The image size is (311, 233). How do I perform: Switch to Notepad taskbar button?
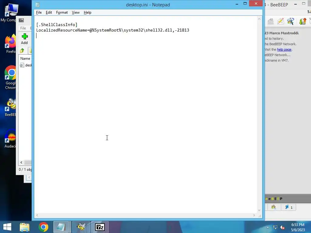[61, 227]
